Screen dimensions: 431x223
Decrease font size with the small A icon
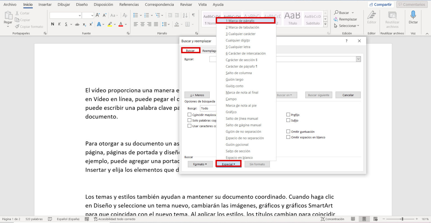click(104, 15)
